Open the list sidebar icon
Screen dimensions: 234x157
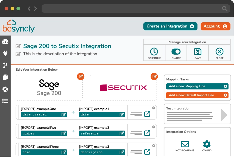(5, 101)
